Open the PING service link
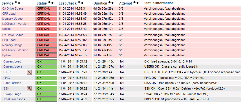The width and height of the screenshot is (241, 107). point(6,78)
